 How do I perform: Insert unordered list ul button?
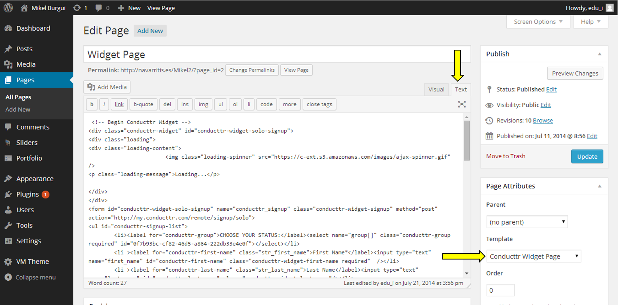click(221, 104)
